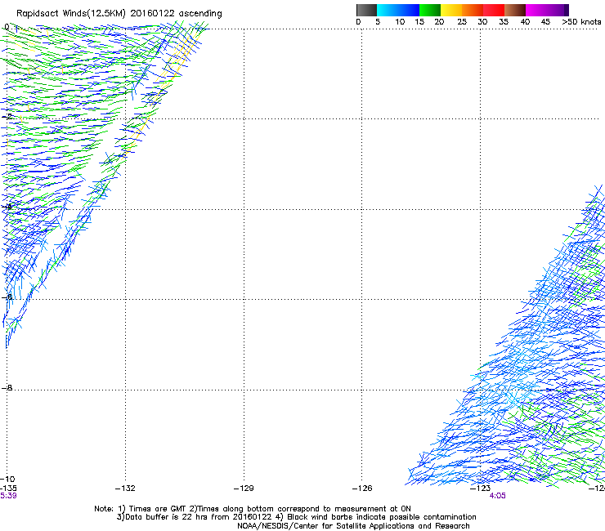Click the NOAA/NESDIS credit line

[x=353, y=526]
